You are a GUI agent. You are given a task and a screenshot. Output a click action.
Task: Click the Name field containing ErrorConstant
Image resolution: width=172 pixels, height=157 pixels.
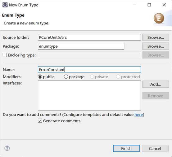pos(89,70)
